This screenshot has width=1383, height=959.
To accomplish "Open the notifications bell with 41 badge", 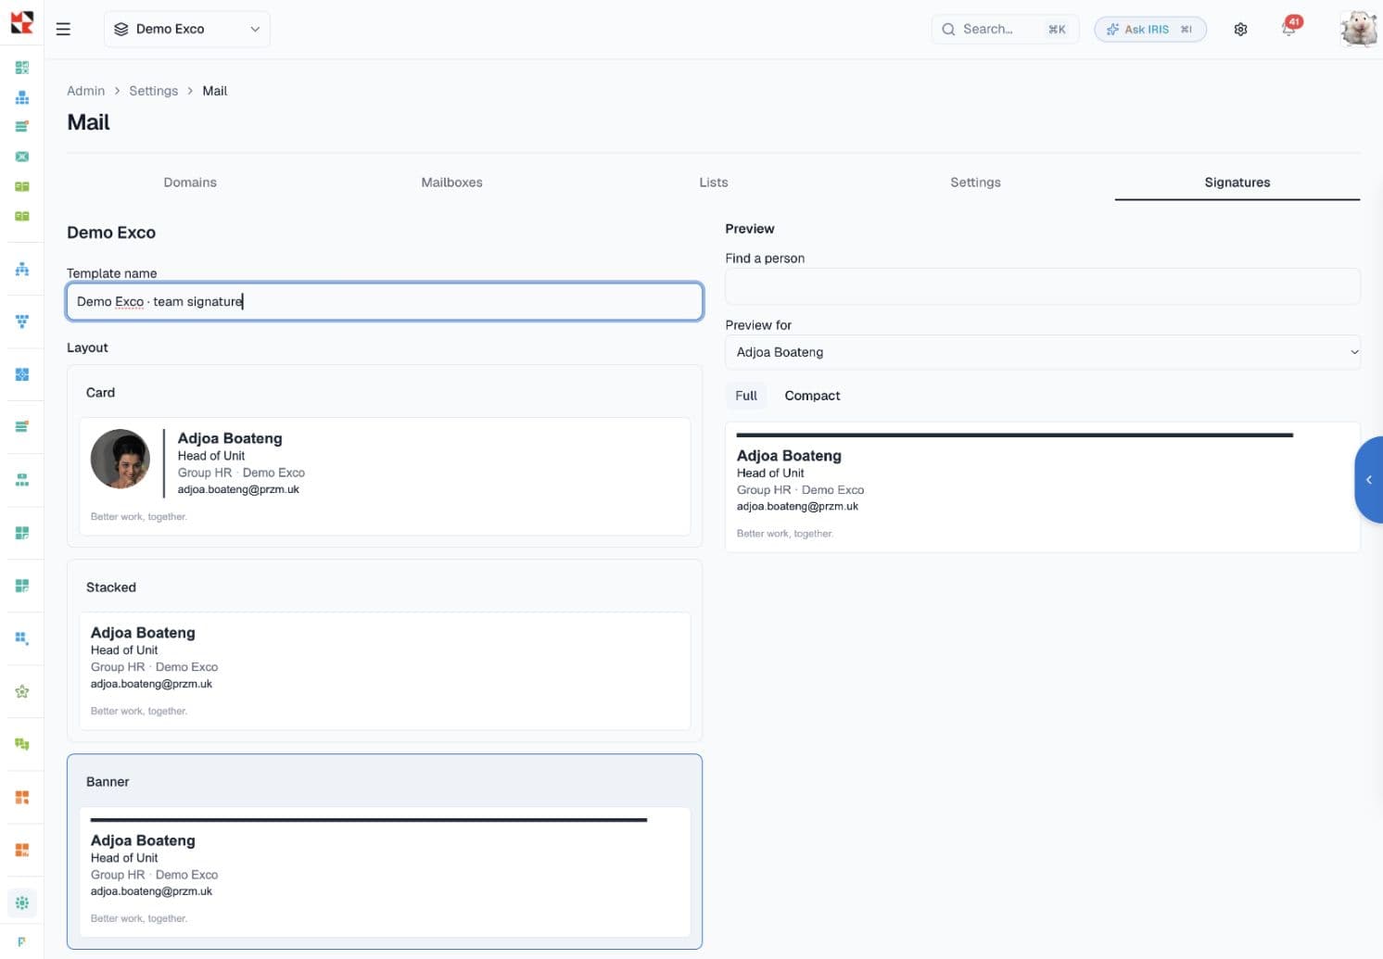I will [x=1289, y=27].
